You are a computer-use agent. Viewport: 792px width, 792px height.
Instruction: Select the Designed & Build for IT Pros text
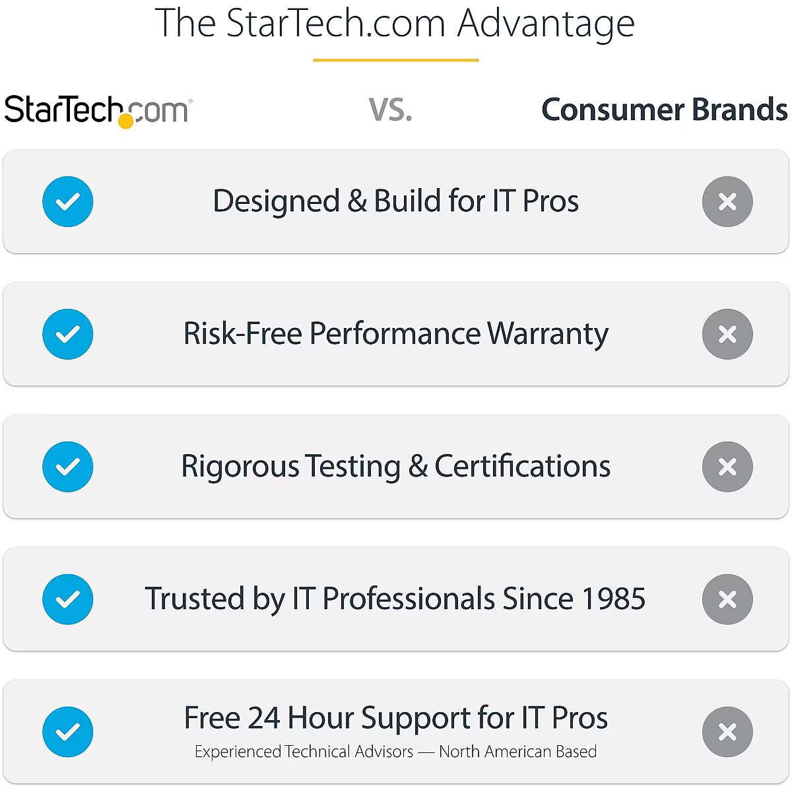pos(395,201)
